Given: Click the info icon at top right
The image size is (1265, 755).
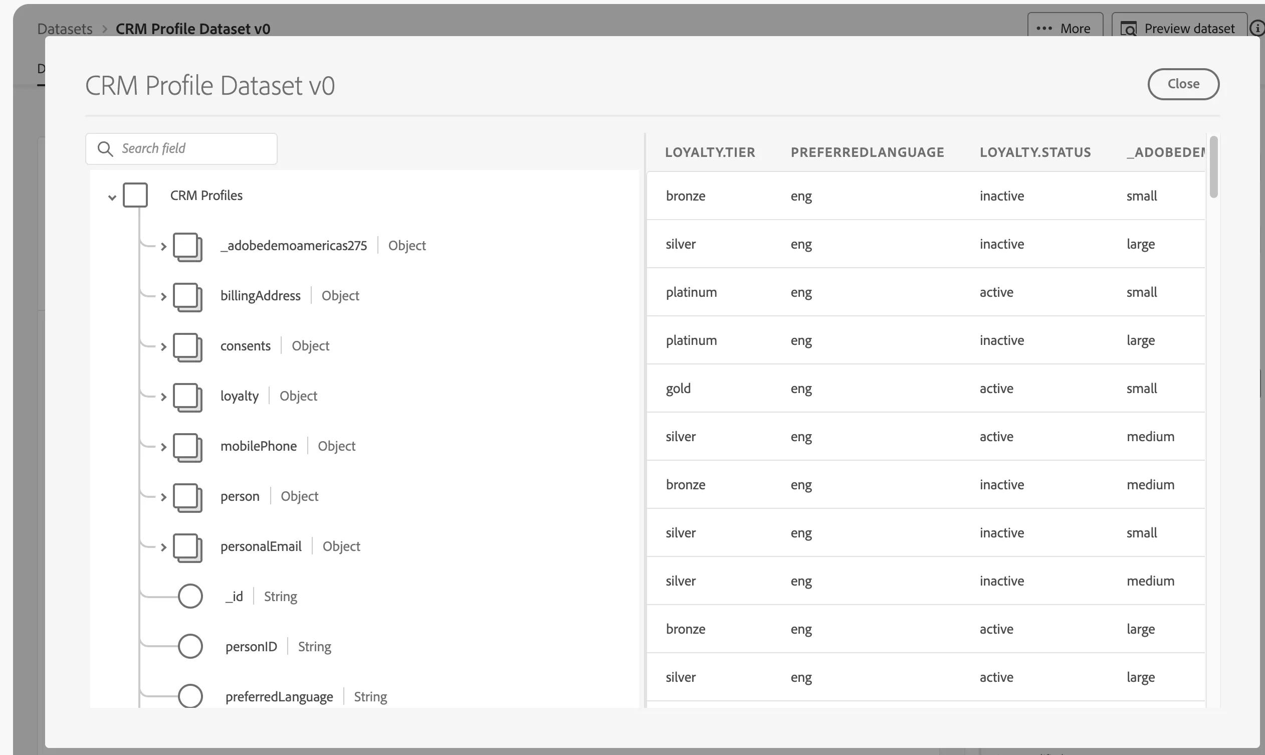Looking at the screenshot, I should 1257,29.
